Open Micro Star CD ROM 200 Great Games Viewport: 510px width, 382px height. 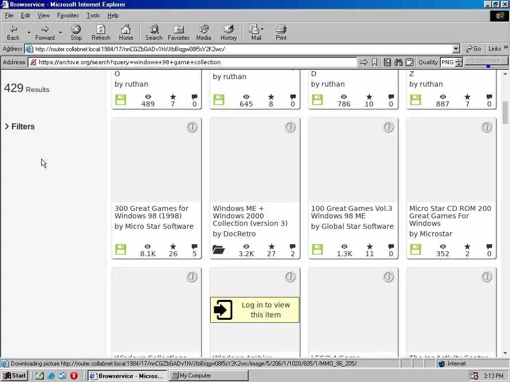[450, 216]
